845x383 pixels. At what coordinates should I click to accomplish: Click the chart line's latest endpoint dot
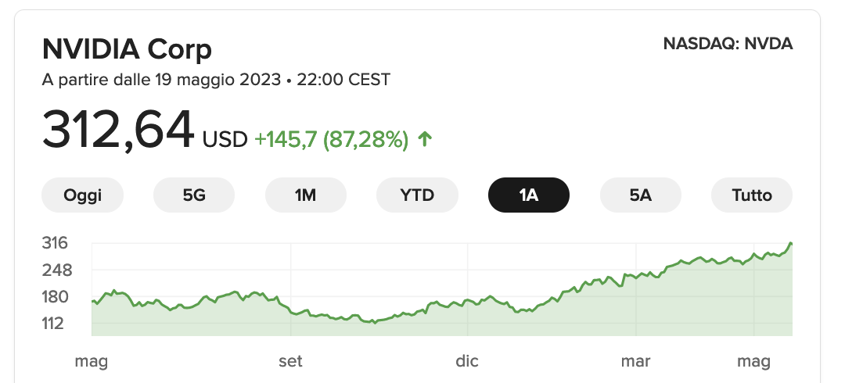(790, 244)
